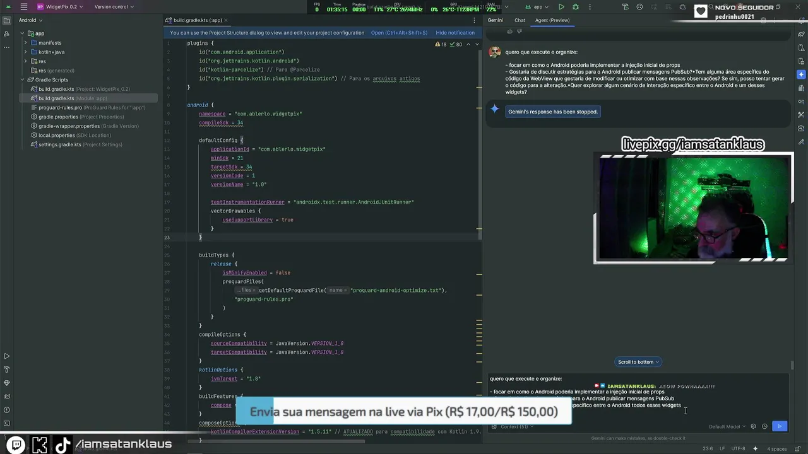Click Scroll to bottom button

coord(638,362)
